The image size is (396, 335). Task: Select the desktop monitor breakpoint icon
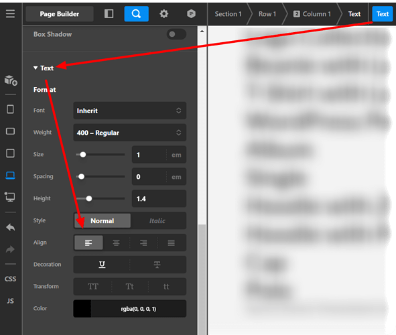pyautogui.click(x=10, y=197)
